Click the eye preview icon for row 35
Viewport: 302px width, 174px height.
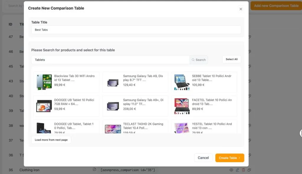click(231, 170)
